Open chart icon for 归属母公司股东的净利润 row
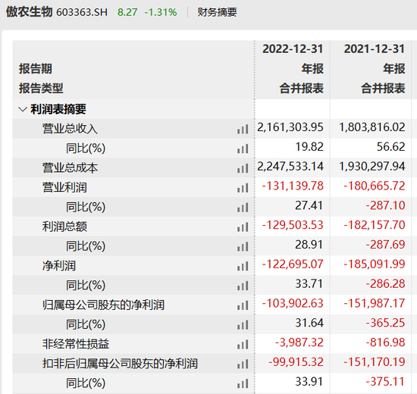The height and width of the screenshot is (394, 417). [x=243, y=305]
